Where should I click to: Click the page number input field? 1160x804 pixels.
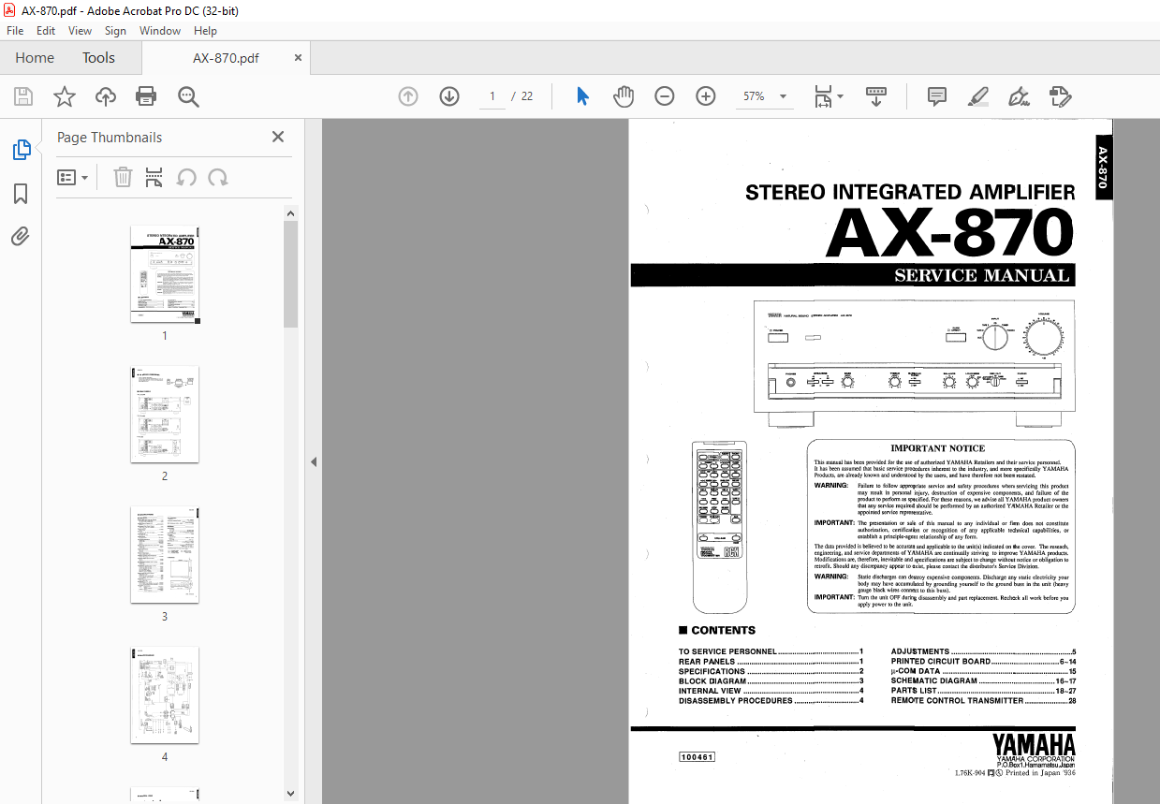click(492, 96)
